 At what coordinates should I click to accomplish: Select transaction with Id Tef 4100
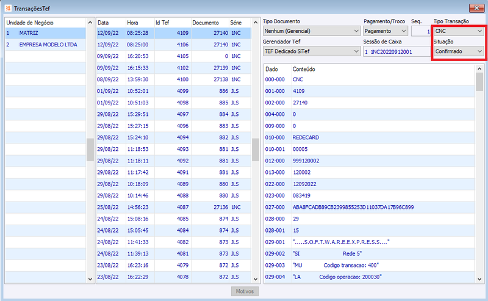(174, 79)
